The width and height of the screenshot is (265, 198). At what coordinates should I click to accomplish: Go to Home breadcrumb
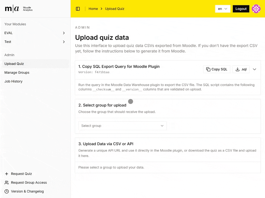[x=93, y=9]
